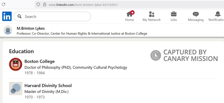Focus the LinkedIn Search box
Screen dimensions: 224x103
point(52,16)
